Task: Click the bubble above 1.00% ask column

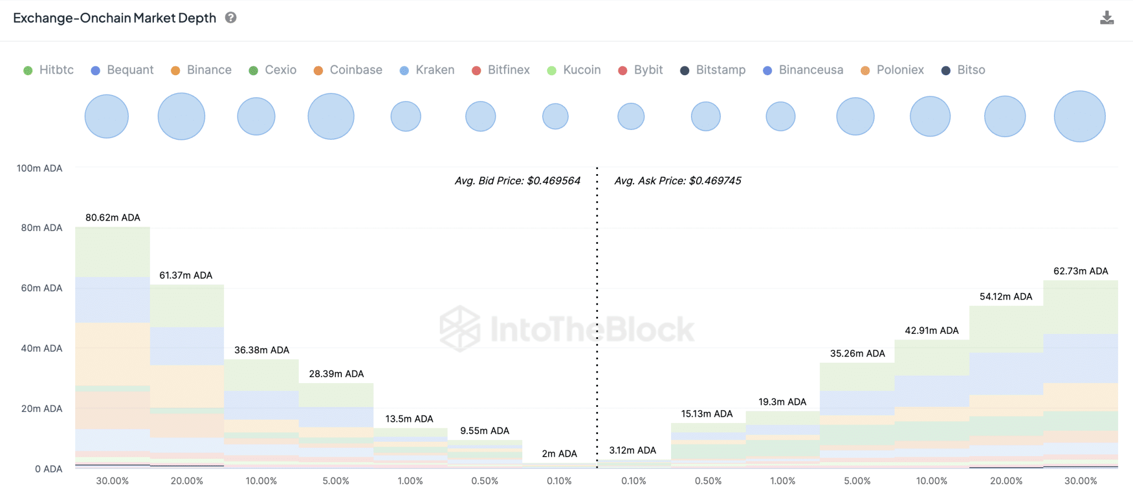Action: click(x=781, y=116)
